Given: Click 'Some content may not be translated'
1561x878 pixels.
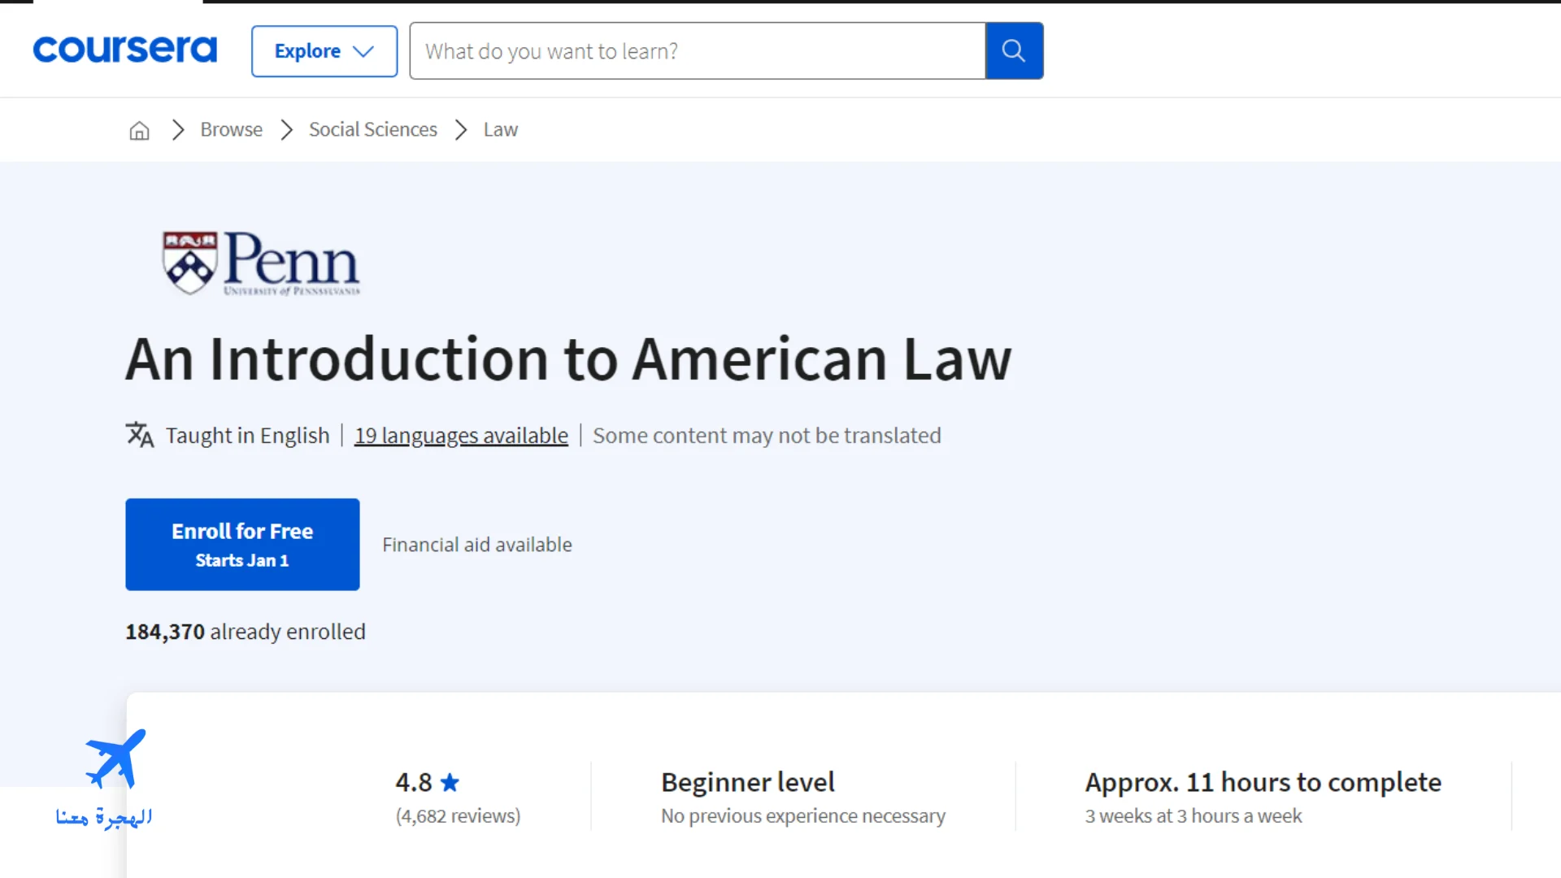Looking at the screenshot, I should [x=767, y=436].
